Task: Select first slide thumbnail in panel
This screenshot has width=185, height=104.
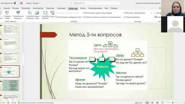Action: pos(10,29)
